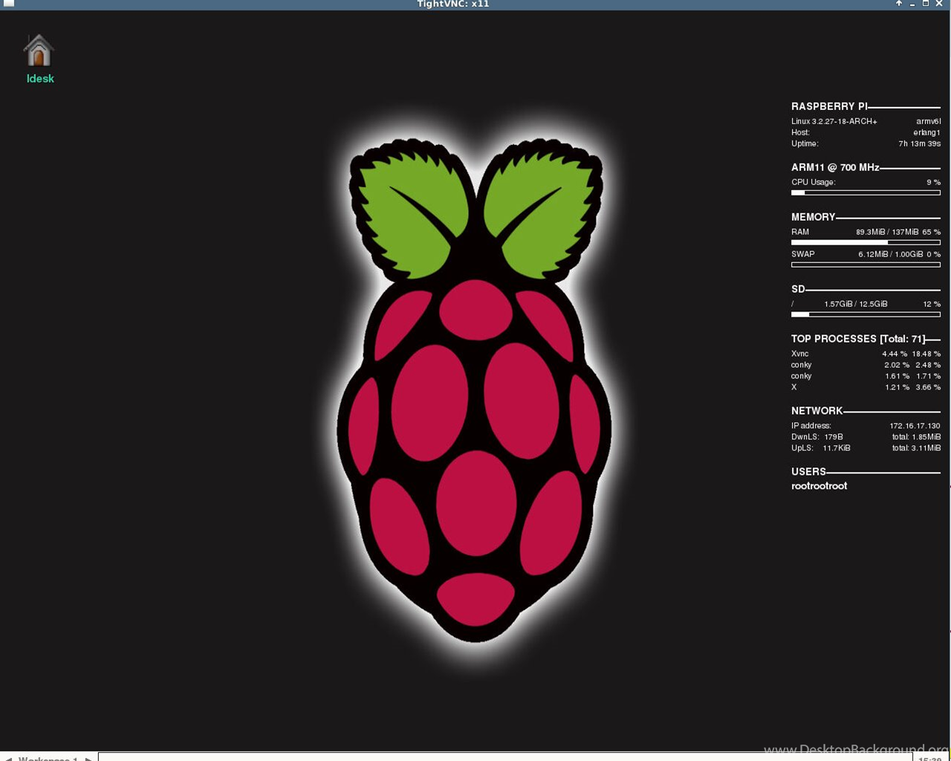The width and height of the screenshot is (951, 761).
Task: Click the TOP PROCESSES [Total: 71] heading
Action: coord(858,339)
